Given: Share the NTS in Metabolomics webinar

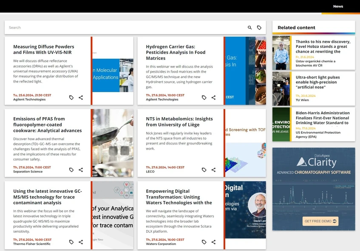Looking at the screenshot, I should point(213,170).
